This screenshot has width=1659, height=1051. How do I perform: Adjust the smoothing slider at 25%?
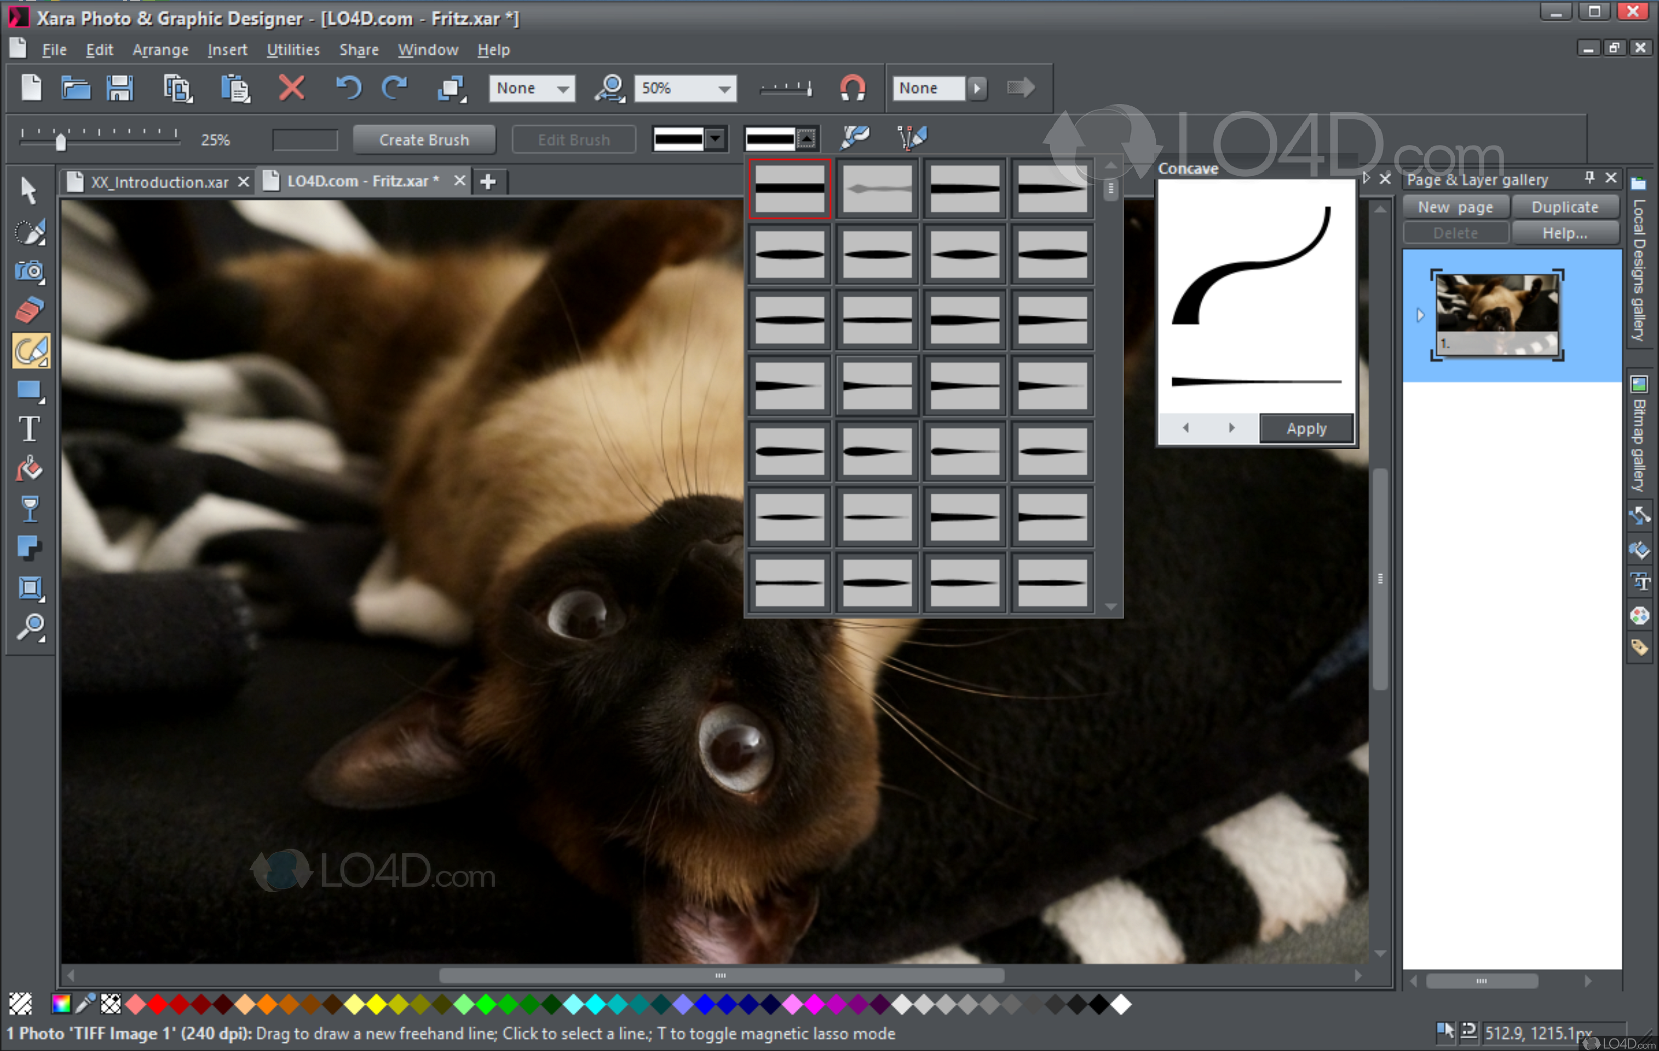[x=61, y=141]
